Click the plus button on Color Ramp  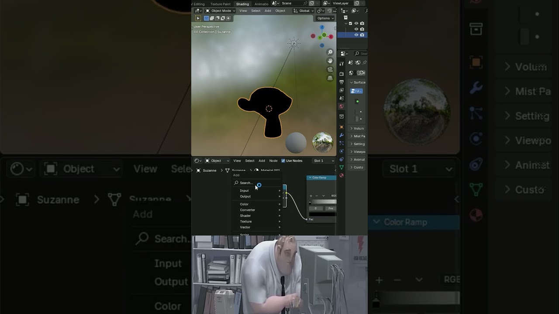tap(311, 196)
